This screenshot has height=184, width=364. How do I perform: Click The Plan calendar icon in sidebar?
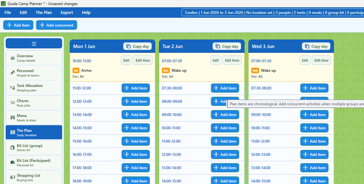coord(13,132)
